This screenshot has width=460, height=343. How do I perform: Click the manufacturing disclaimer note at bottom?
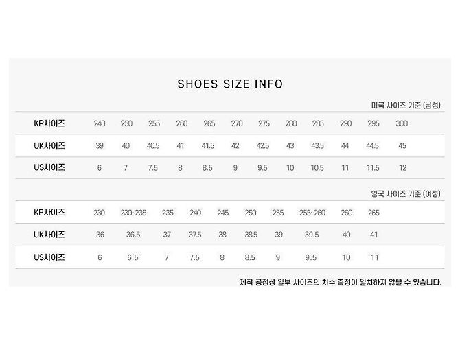pyautogui.click(x=341, y=282)
